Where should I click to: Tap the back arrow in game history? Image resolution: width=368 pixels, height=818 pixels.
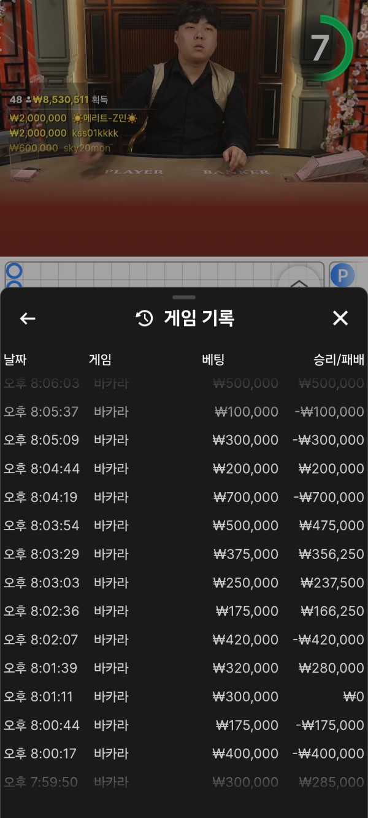pyautogui.click(x=28, y=318)
